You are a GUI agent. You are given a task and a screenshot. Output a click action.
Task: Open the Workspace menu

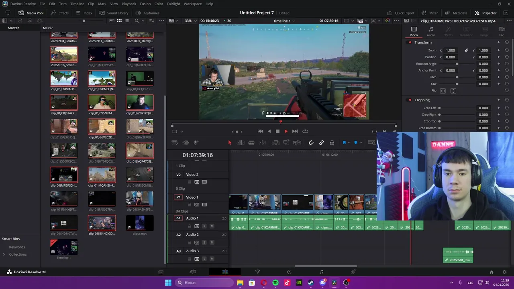click(193, 4)
